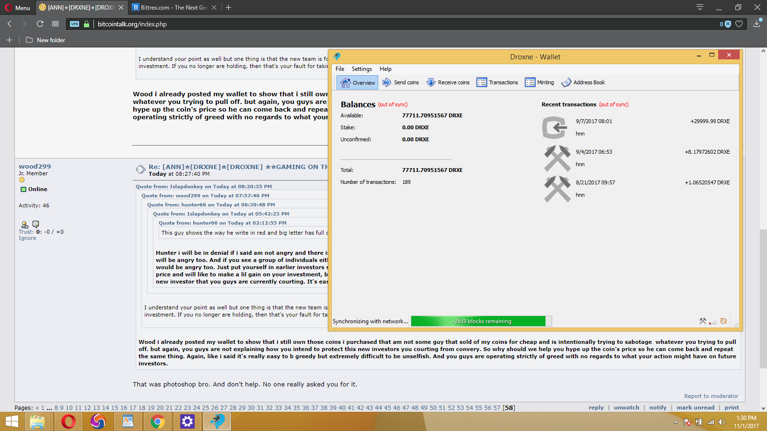
Task: Click the page vertical scrollbar
Action: point(763,299)
